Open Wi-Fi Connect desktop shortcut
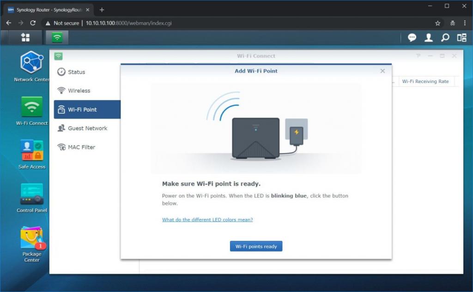Image resolution: width=473 pixels, height=292 pixels. (x=31, y=107)
